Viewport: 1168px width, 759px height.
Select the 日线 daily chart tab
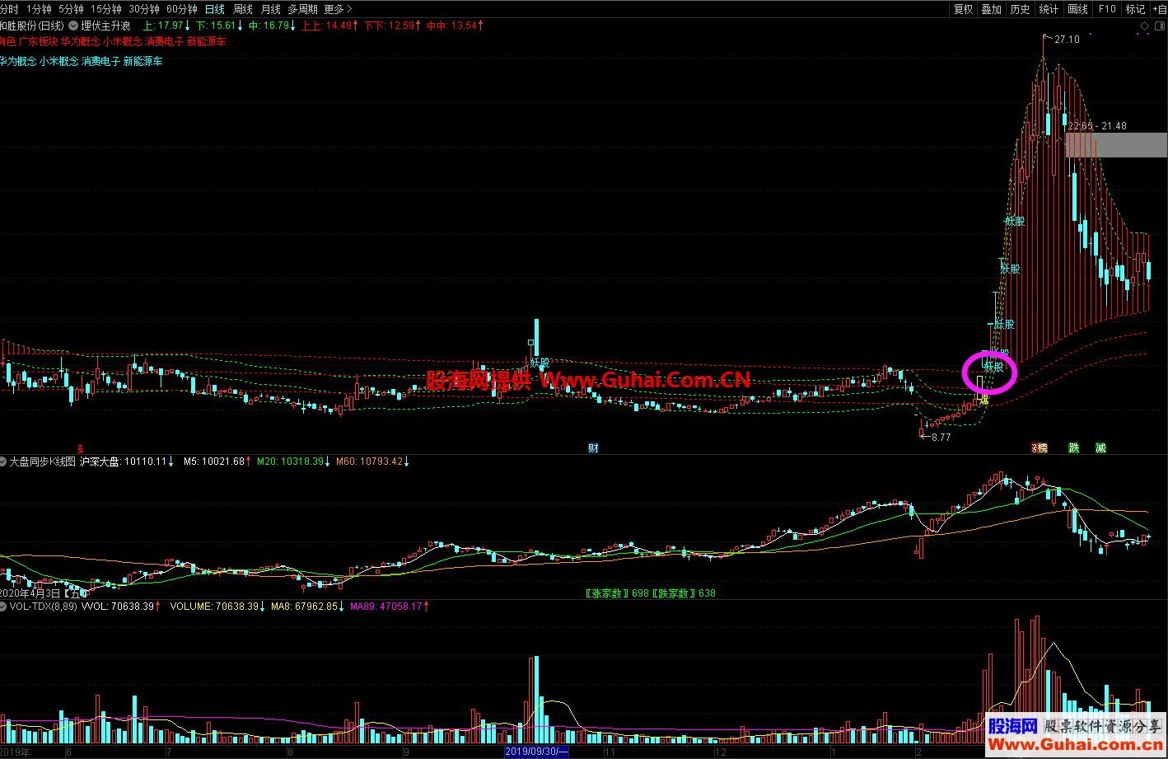pyautogui.click(x=215, y=9)
